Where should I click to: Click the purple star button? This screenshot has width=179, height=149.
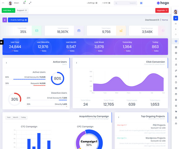(x=5, y=20)
